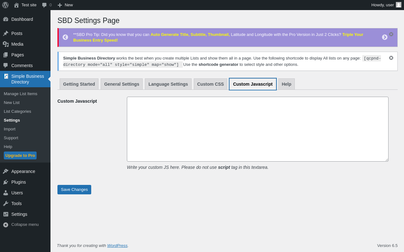Show next SBD Pro Tip
Viewport: 404px width, 252px height.
(x=385, y=37)
